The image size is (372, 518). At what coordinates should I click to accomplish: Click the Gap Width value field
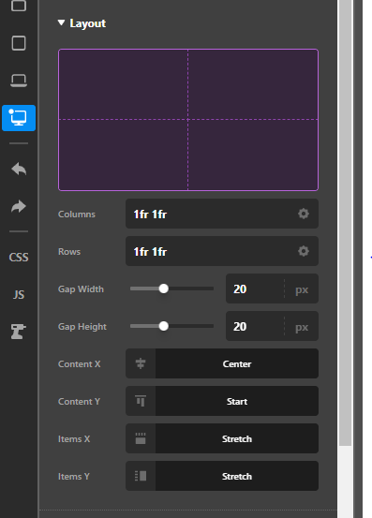[255, 289]
